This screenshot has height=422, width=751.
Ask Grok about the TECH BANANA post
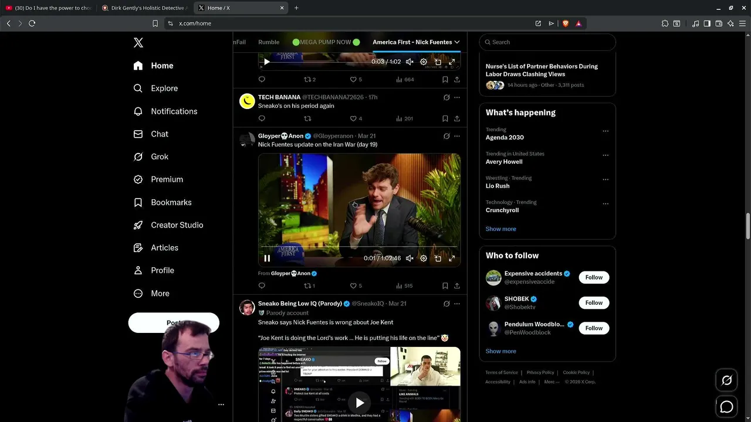(x=446, y=97)
